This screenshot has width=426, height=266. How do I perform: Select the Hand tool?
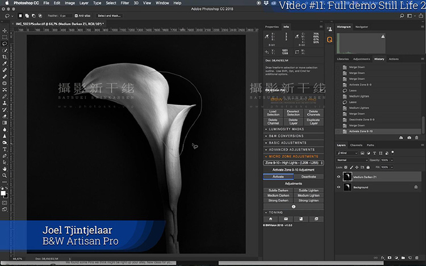click(5, 169)
